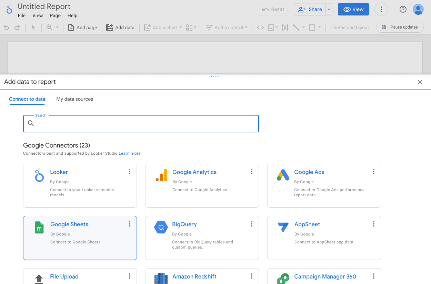Select the Google Ads connector
This screenshot has height=284, width=431.
coord(324,186)
